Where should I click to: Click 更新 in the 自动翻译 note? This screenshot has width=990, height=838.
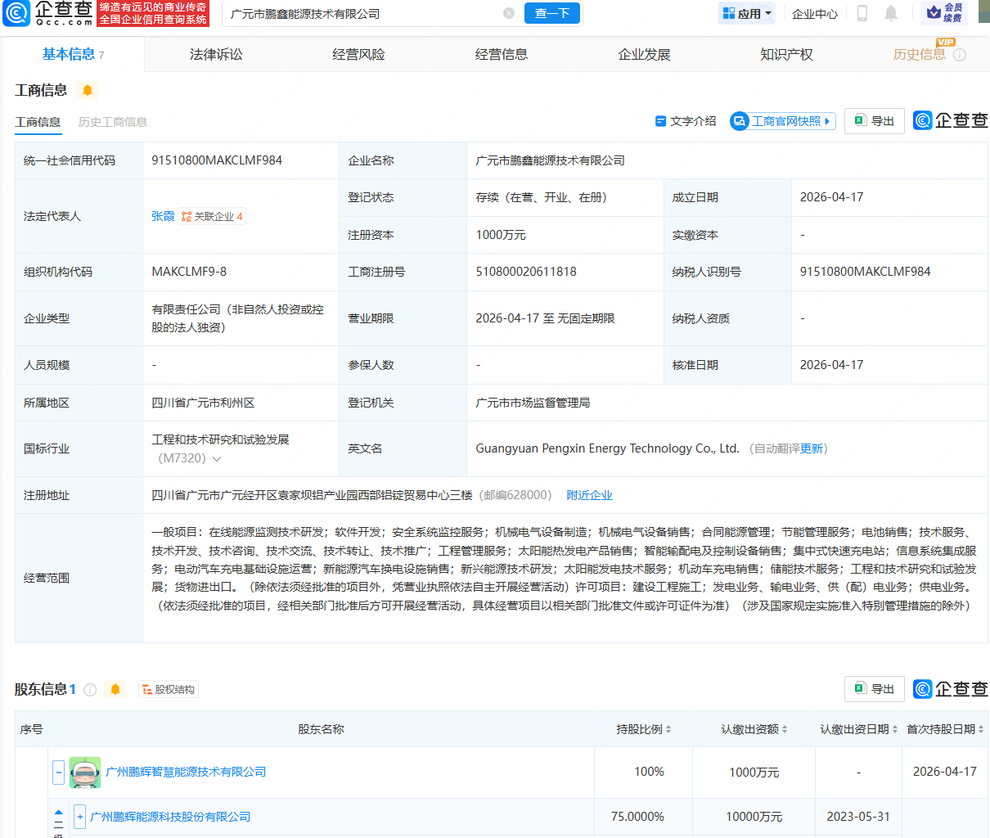click(x=812, y=448)
